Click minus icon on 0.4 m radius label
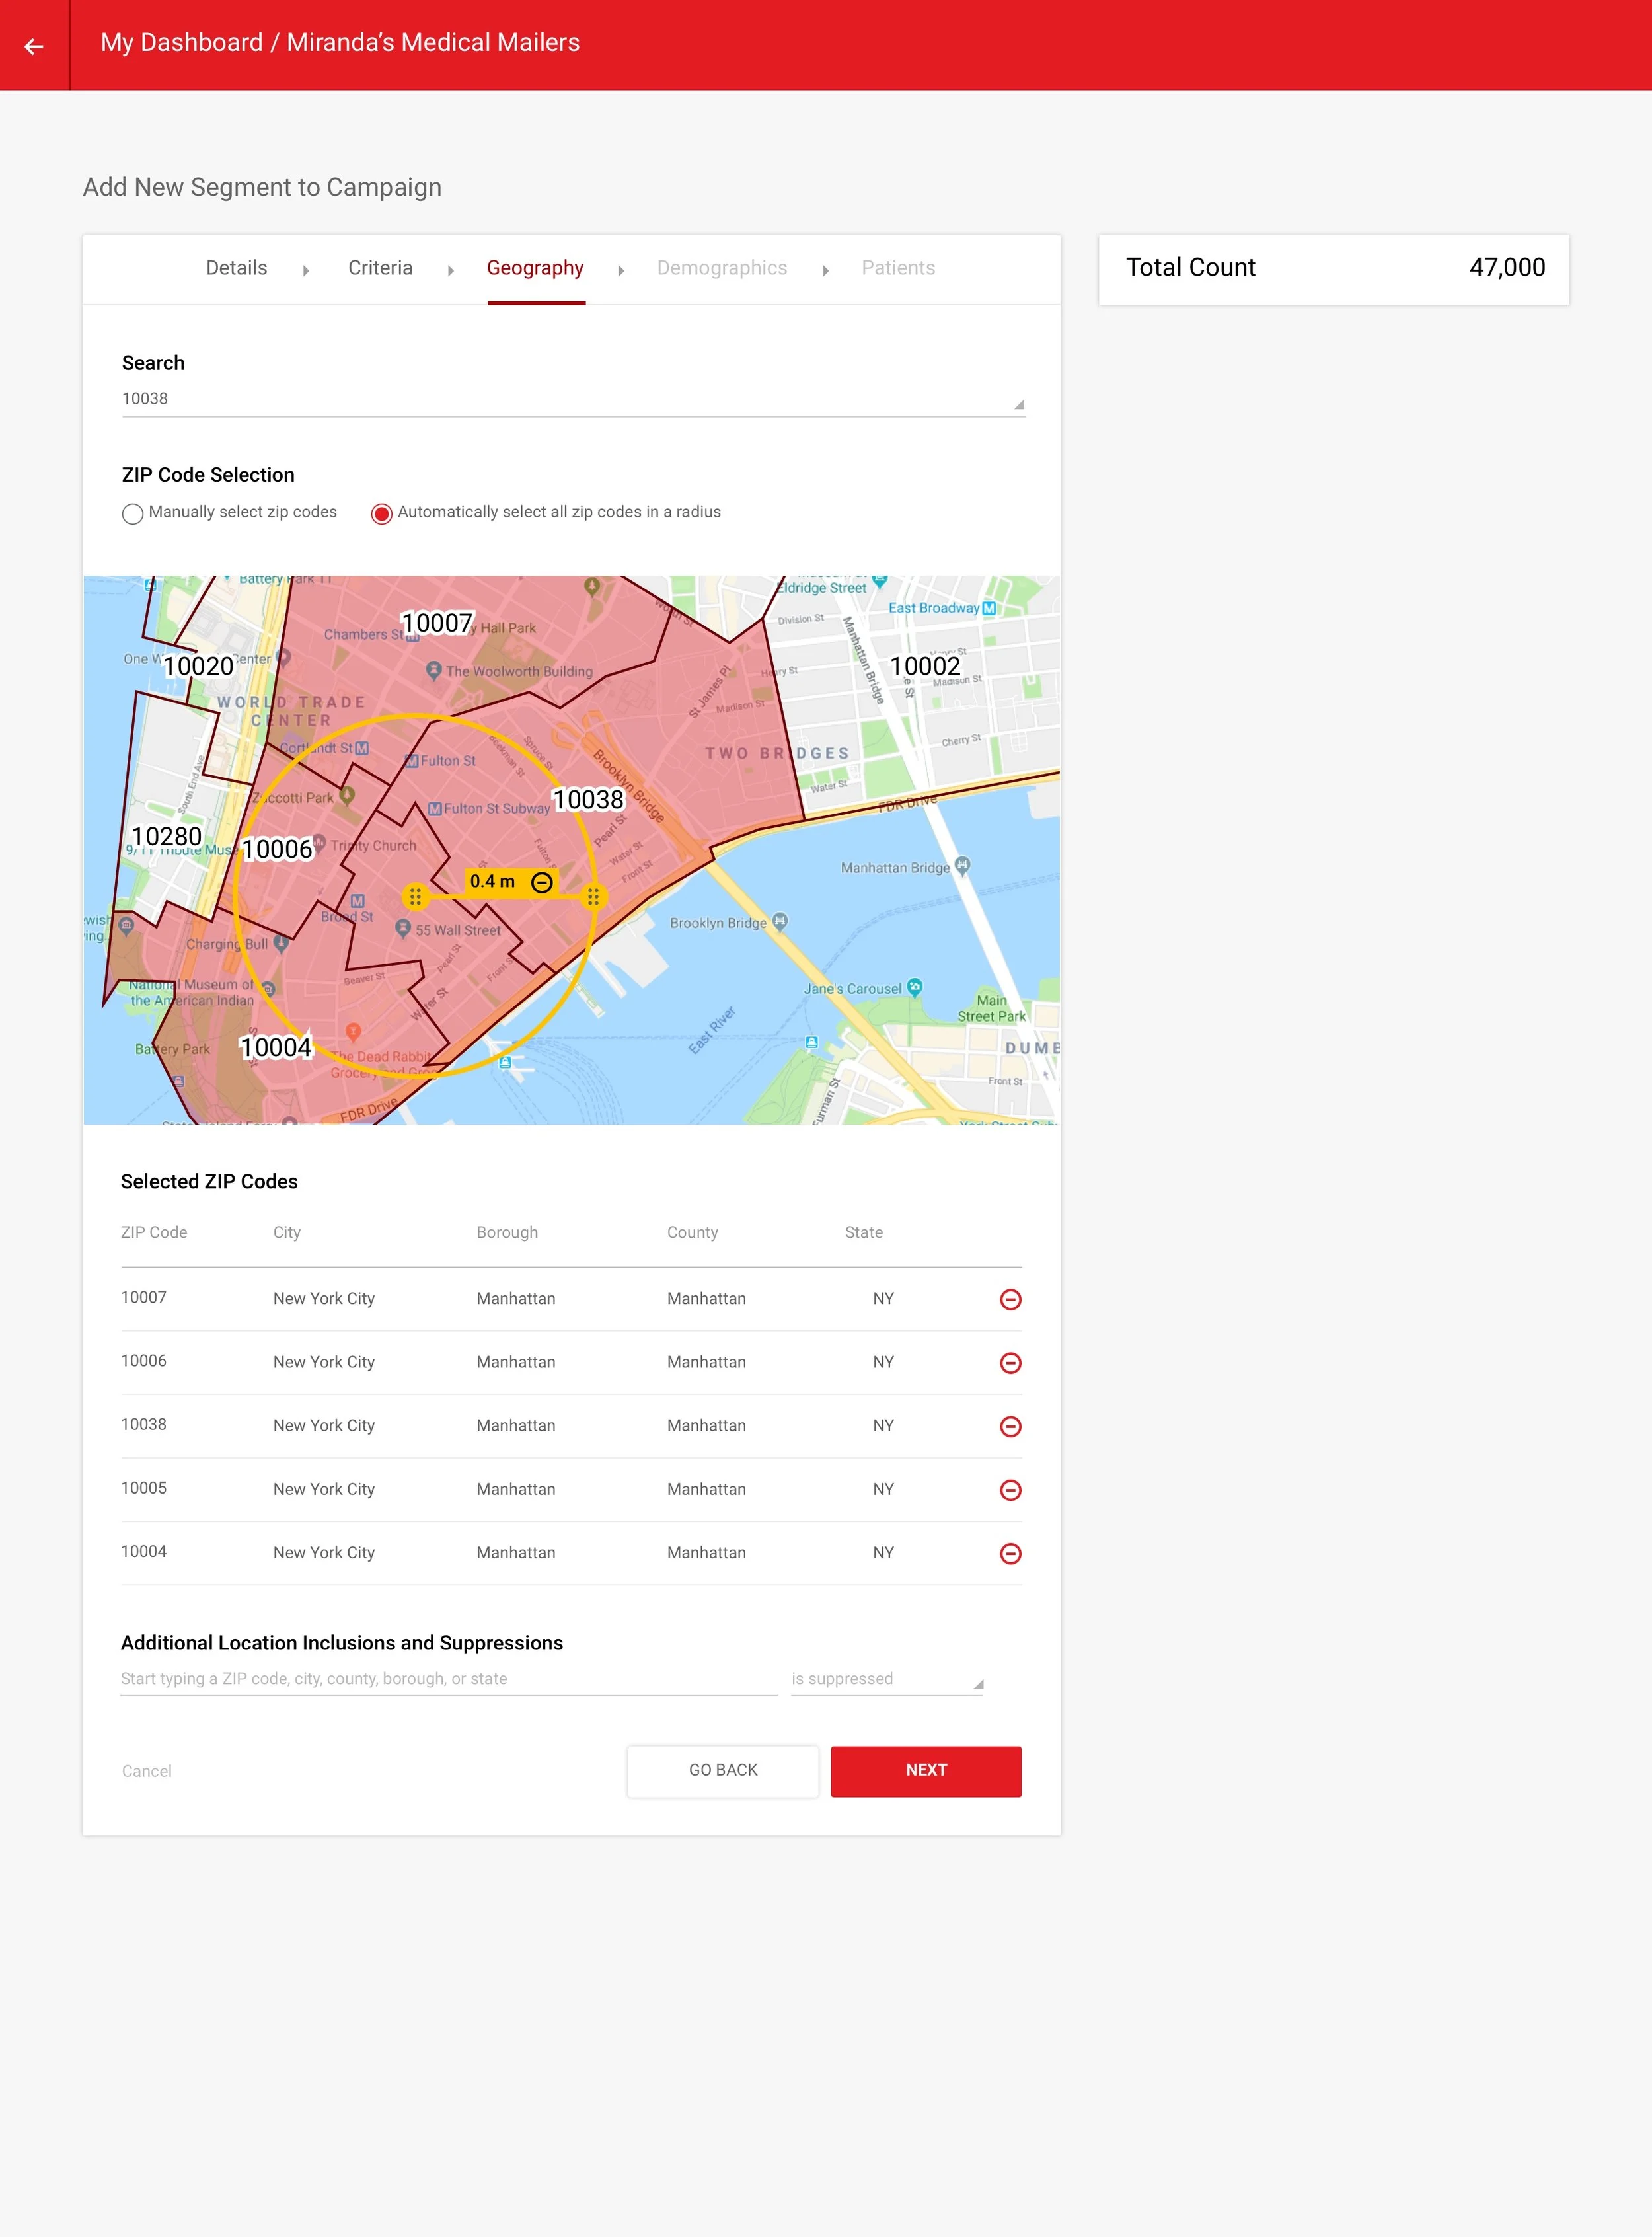This screenshot has width=1652, height=2237. click(x=541, y=882)
